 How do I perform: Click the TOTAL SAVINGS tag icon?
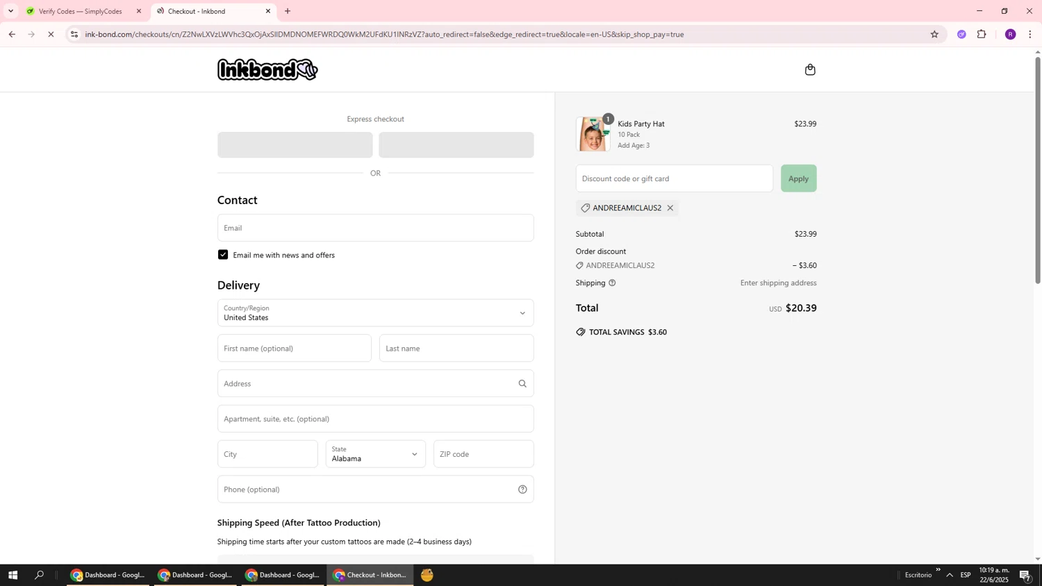coord(581,333)
